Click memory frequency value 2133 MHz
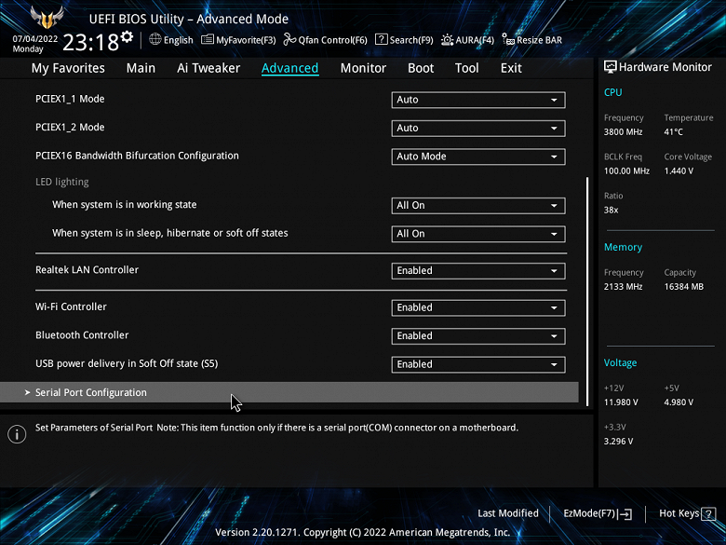 (624, 287)
